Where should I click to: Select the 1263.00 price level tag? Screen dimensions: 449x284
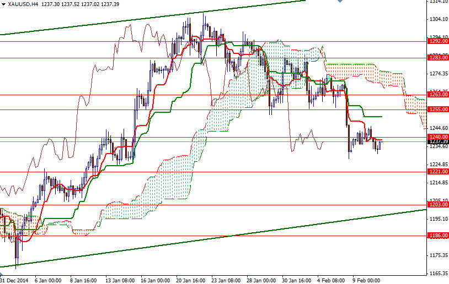click(x=437, y=95)
